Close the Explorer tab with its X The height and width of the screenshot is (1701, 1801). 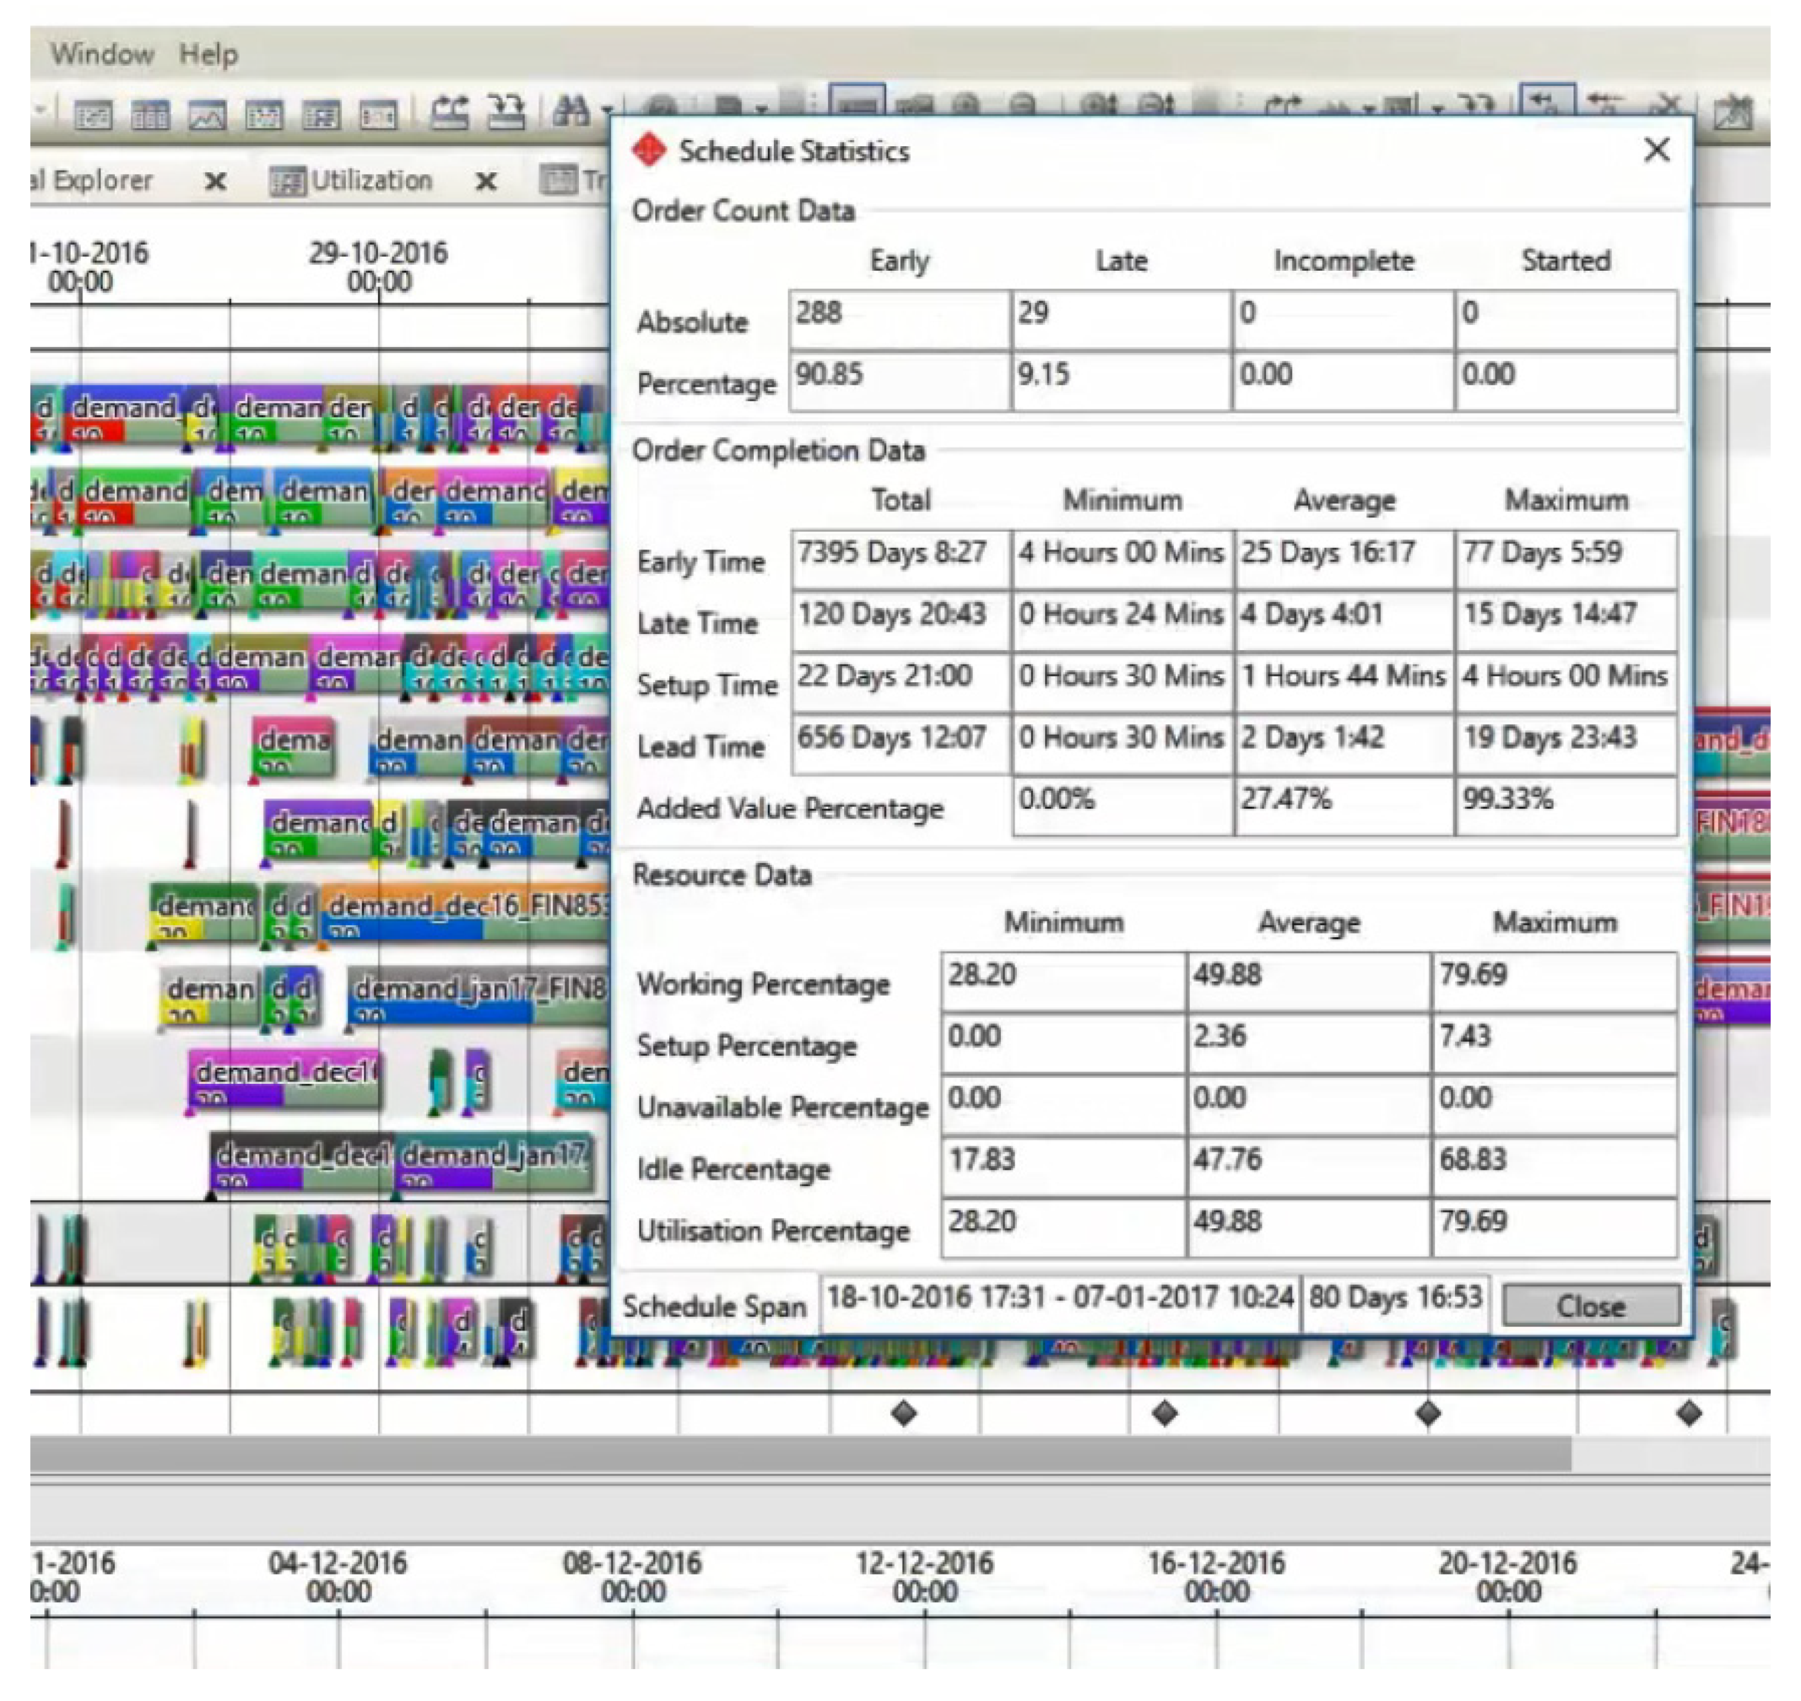pyautogui.click(x=215, y=181)
